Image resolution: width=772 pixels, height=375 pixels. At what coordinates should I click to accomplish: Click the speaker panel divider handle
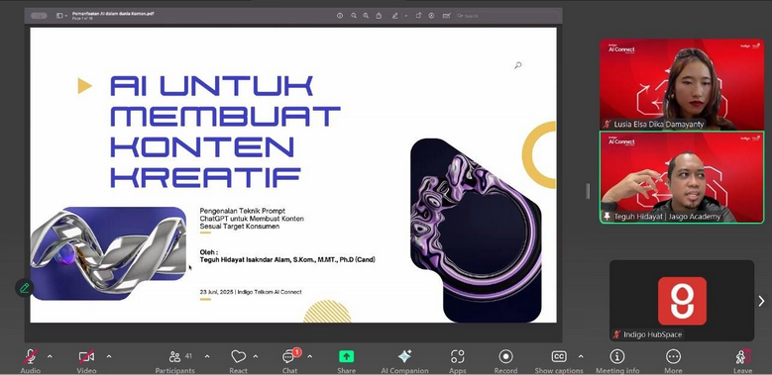[588, 191]
